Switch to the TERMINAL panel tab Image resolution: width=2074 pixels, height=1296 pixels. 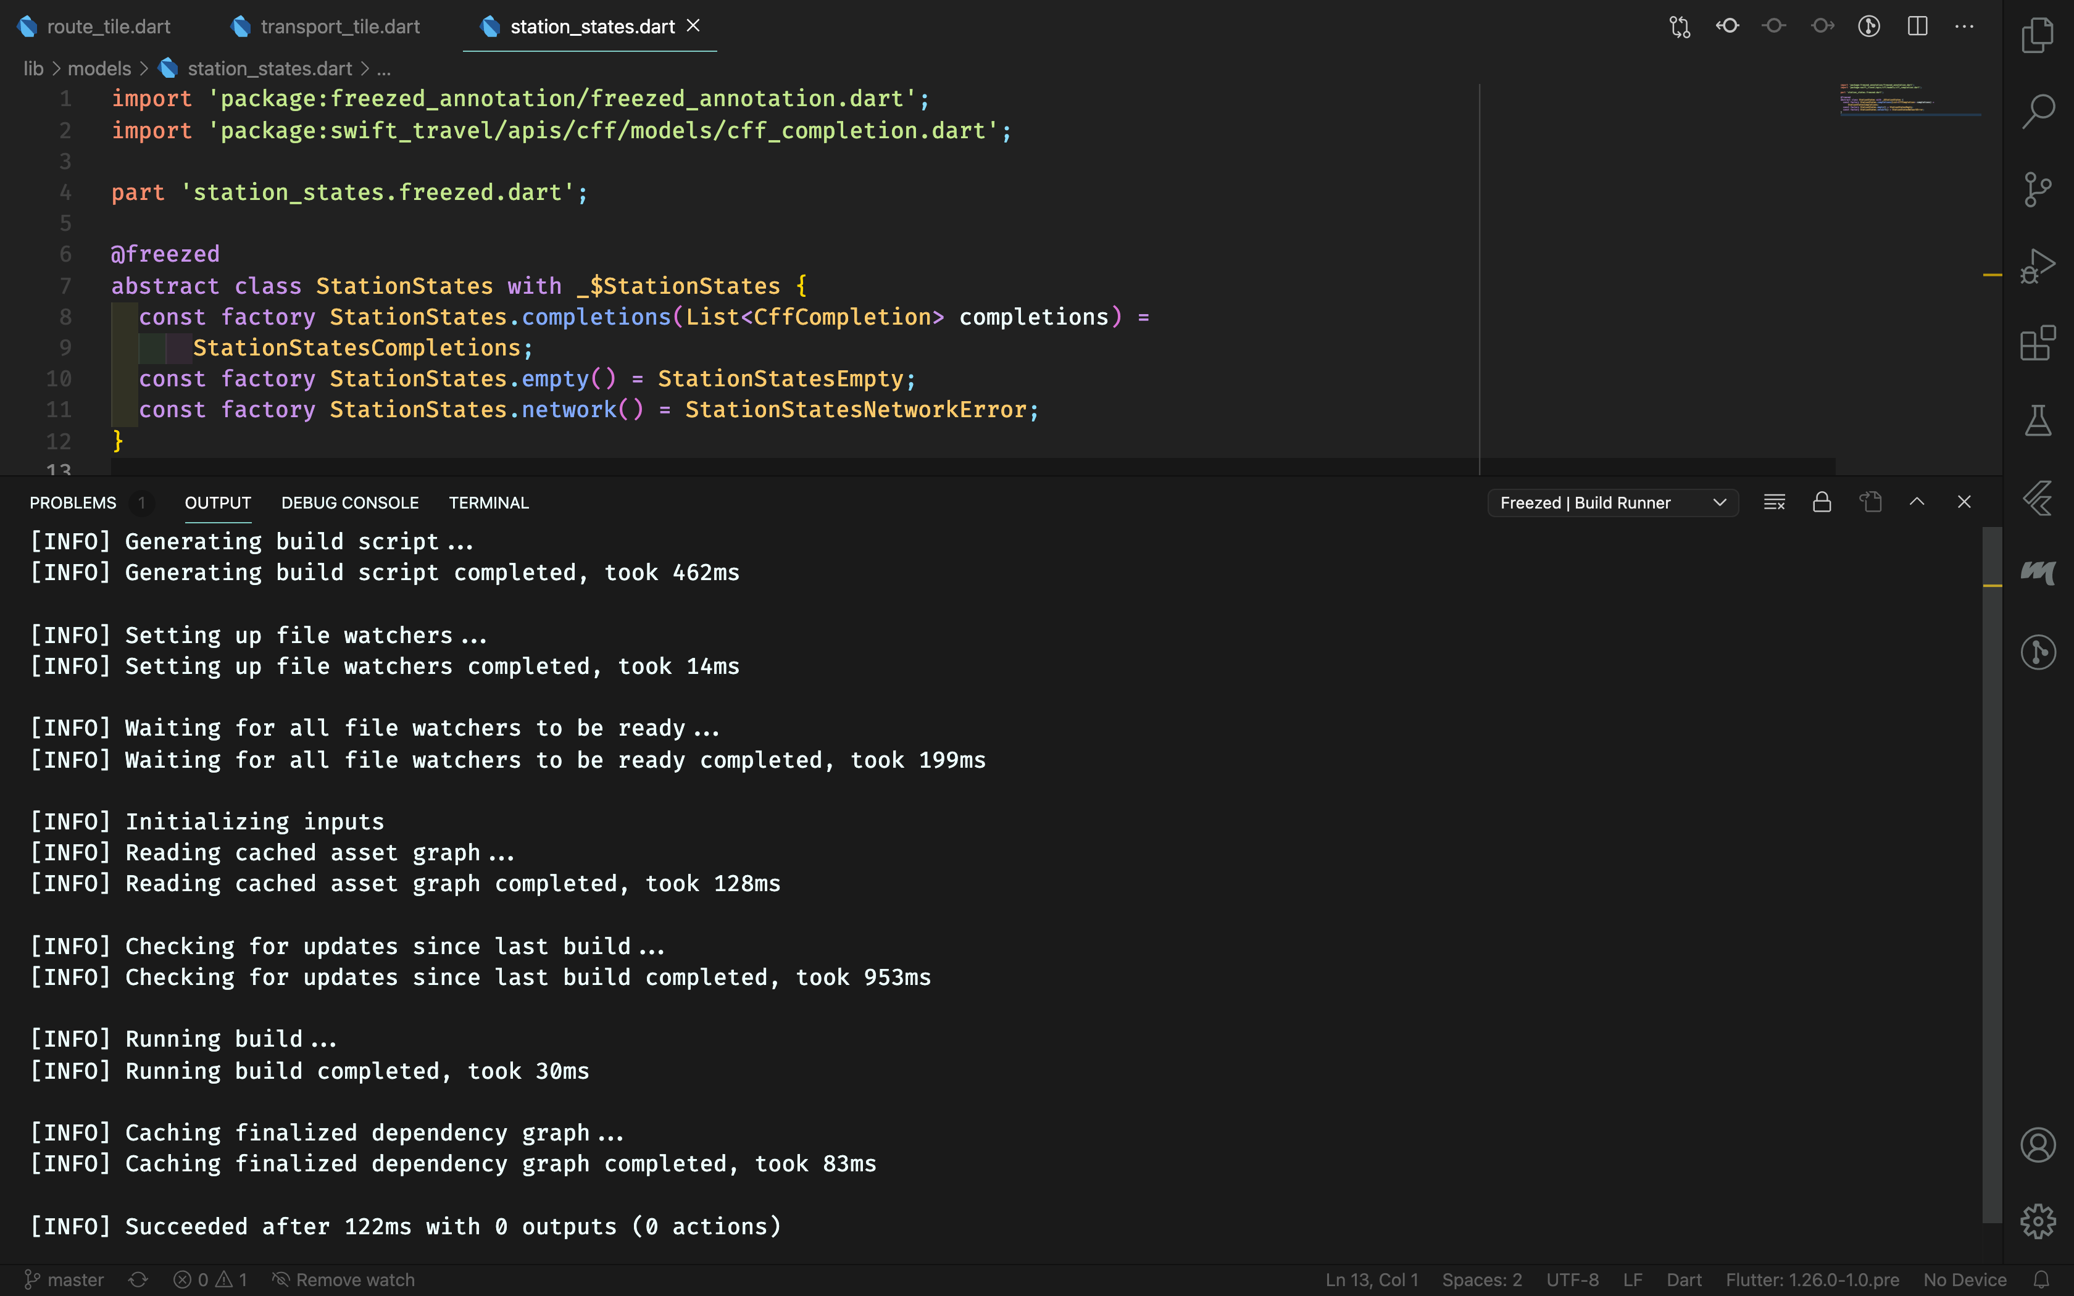pyautogui.click(x=488, y=503)
